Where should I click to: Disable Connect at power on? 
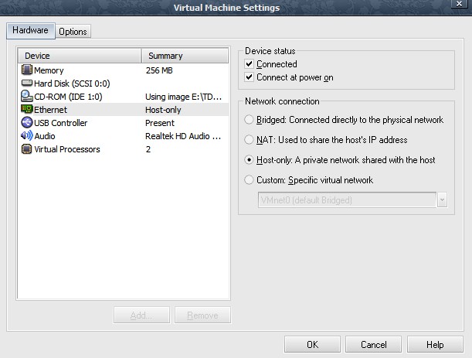pos(249,77)
